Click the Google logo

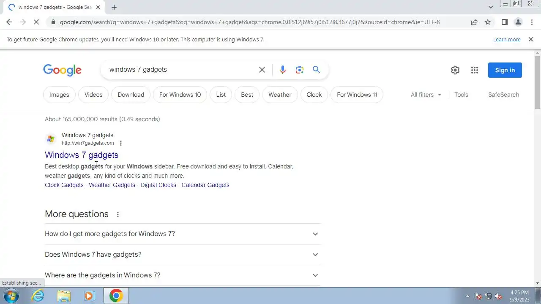coord(62,70)
